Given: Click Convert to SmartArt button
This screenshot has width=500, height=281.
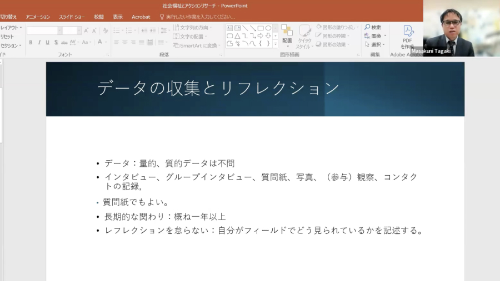Looking at the screenshot, I should click(196, 45).
